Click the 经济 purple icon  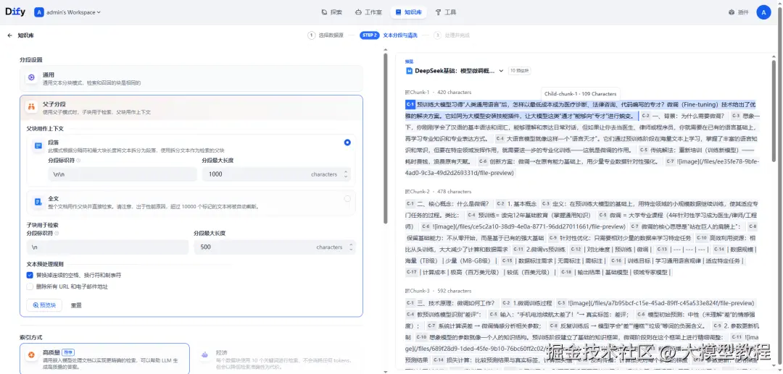(x=204, y=355)
